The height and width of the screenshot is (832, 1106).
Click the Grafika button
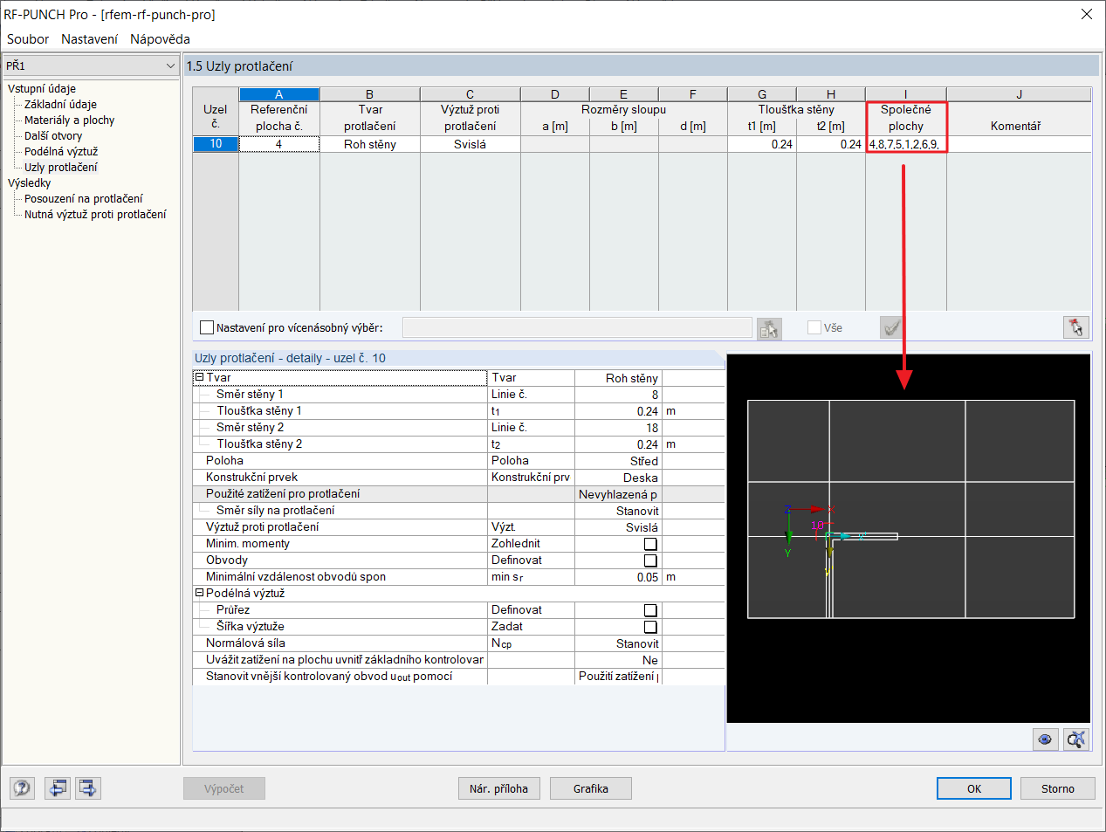[x=591, y=788]
